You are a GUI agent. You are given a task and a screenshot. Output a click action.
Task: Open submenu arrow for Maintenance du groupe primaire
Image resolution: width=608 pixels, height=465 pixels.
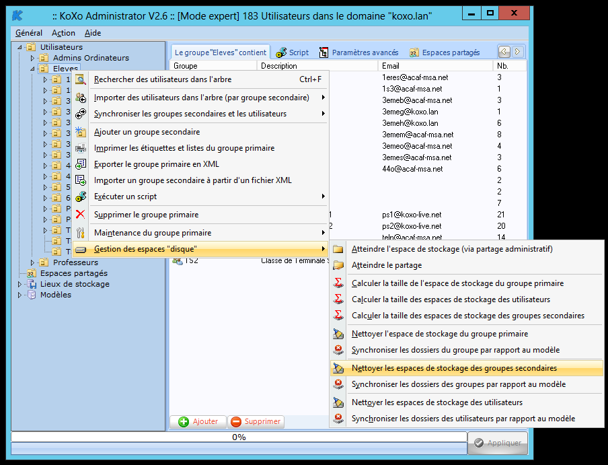pos(323,233)
